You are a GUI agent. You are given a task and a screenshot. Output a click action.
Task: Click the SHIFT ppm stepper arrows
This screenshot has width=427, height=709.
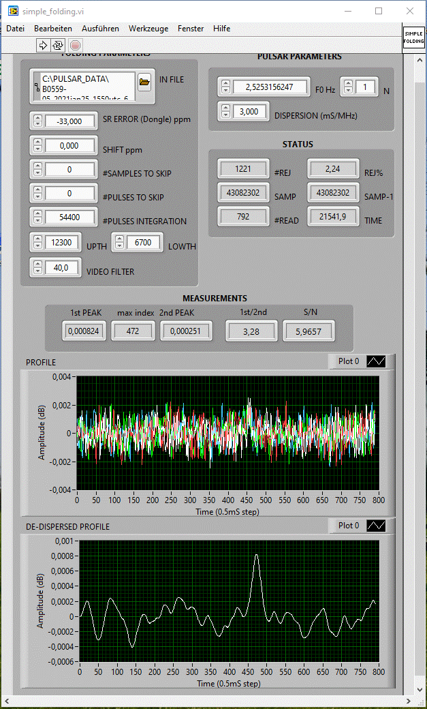38,146
